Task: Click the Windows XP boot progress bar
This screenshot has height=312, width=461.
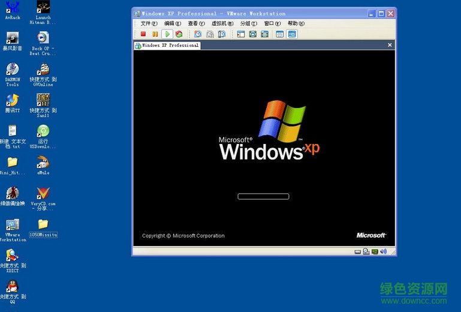Action: [x=263, y=196]
